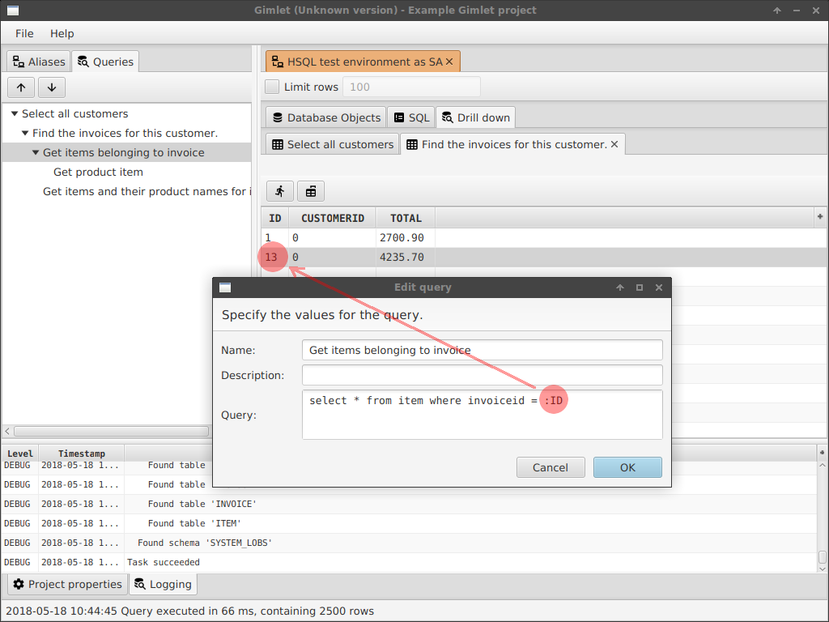
Task: Focus the empty Description field
Action: point(483,375)
